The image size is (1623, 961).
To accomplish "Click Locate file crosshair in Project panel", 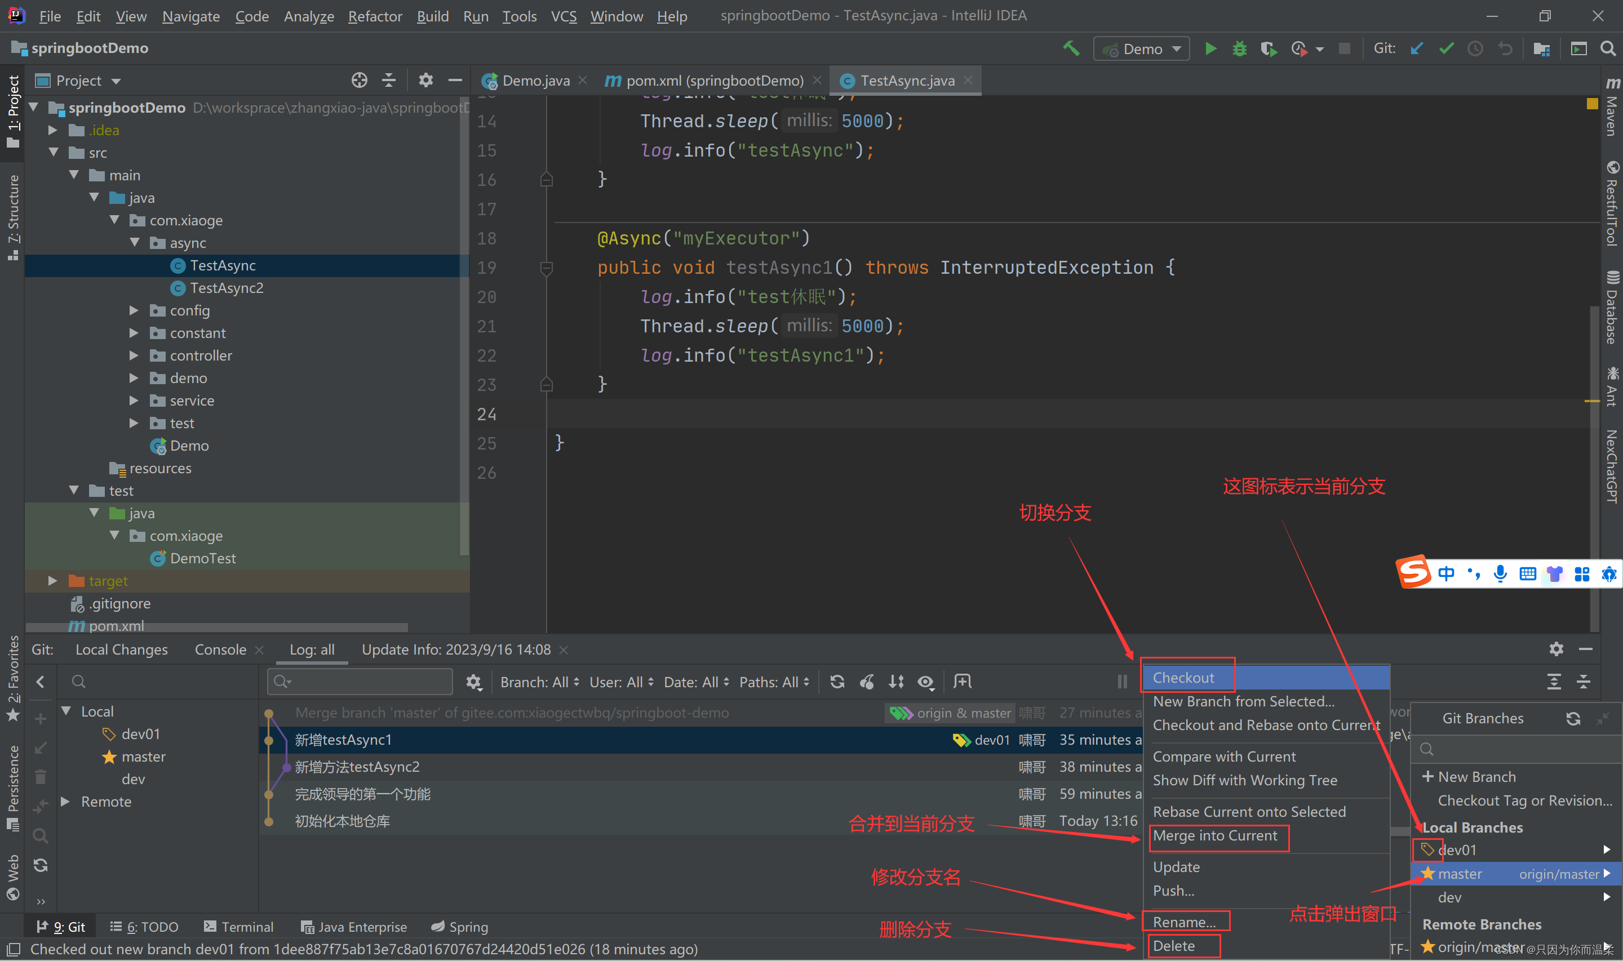I will click(359, 81).
